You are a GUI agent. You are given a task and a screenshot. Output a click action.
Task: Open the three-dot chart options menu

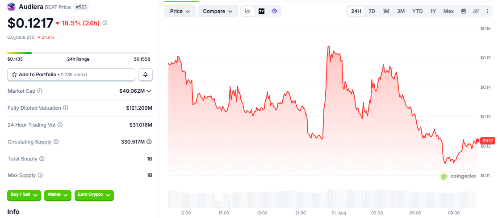pos(488,11)
